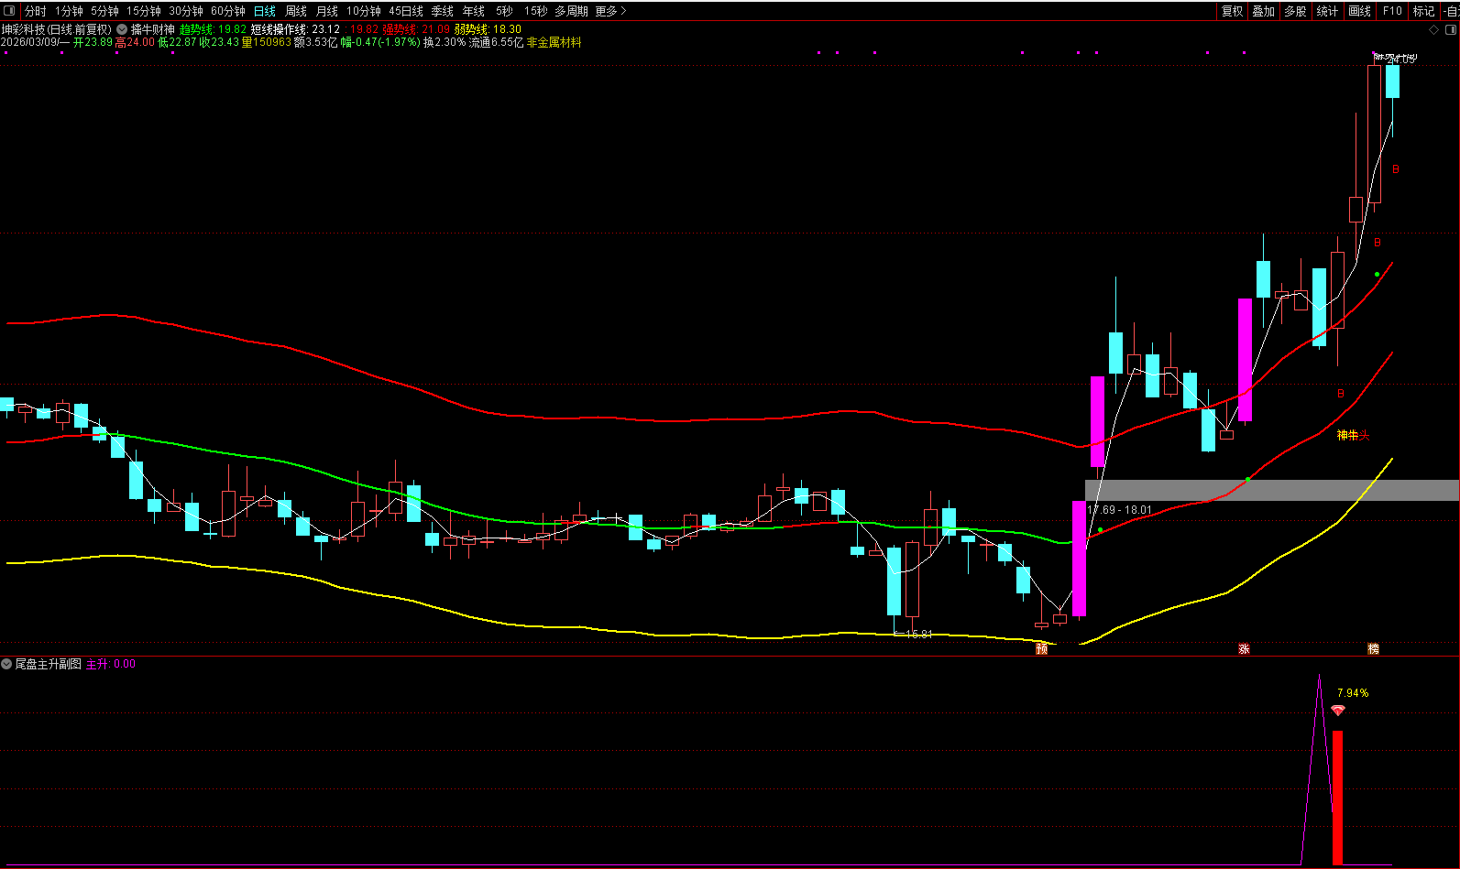The image size is (1460, 869).
Task: Click the tall red bar in sub-chart
Action: click(x=1338, y=797)
